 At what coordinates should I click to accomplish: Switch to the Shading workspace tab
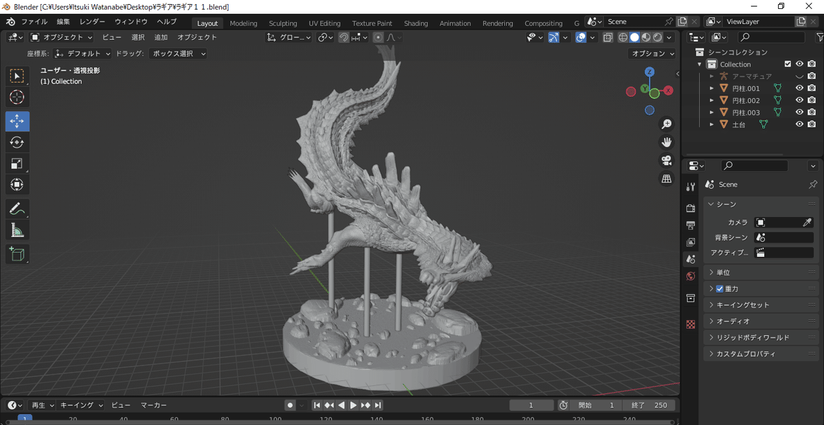(x=415, y=23)
